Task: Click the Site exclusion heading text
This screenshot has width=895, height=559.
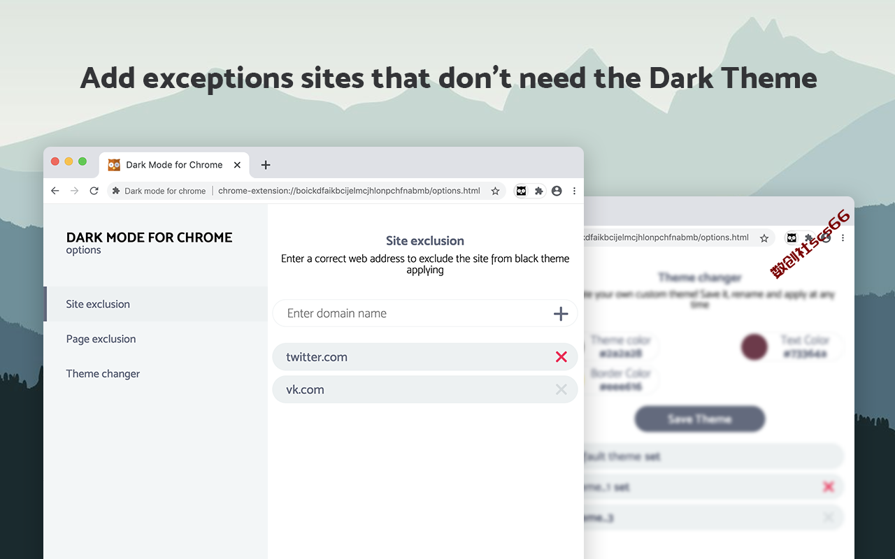Action: (425, 241)
